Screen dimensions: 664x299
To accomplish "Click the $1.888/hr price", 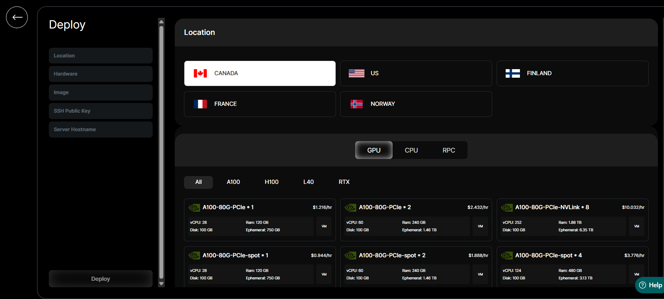I will (478, 256).
